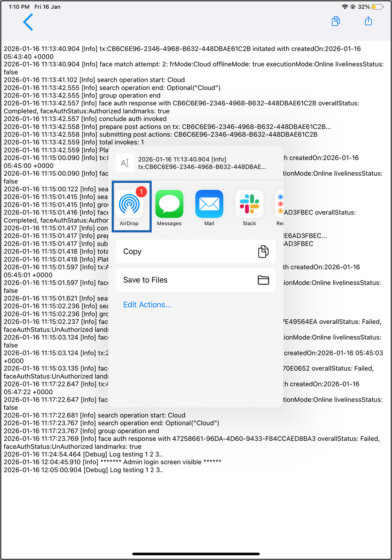Tap log line 'total invokes: 1' at 11:13:42.559
This screenshot has height=560, width=392.
pyautogui.click(x=74, y=142)
